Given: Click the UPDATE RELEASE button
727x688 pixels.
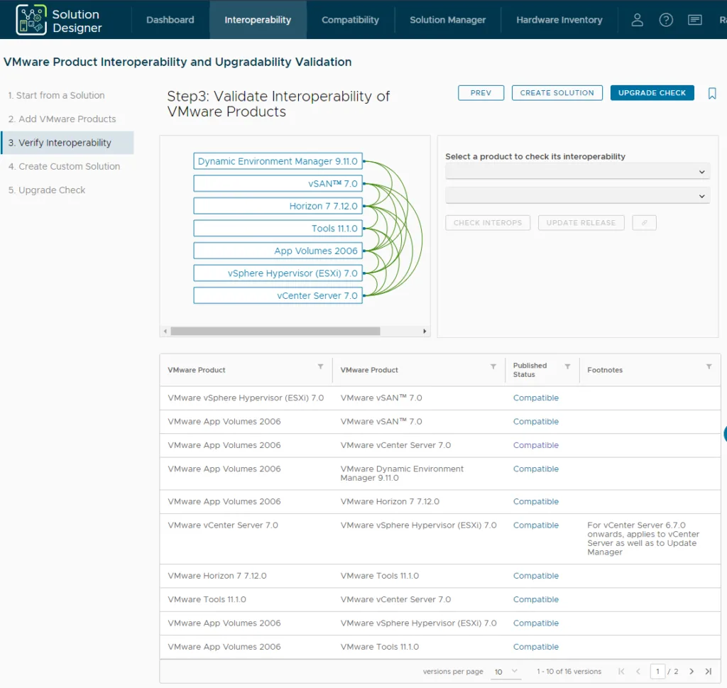Looking at the screenshot, I should point(581,223).
